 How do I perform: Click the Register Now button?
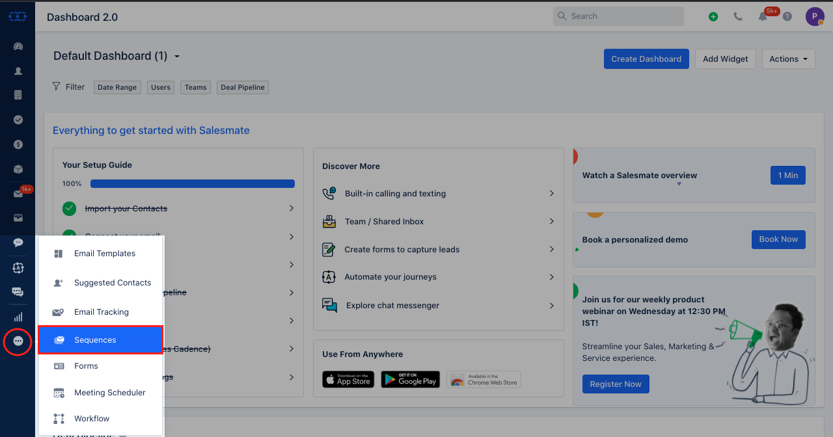tap(616, 384)
